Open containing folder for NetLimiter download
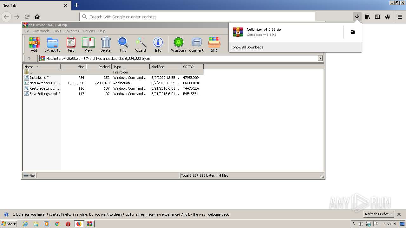 click(352, 32)
